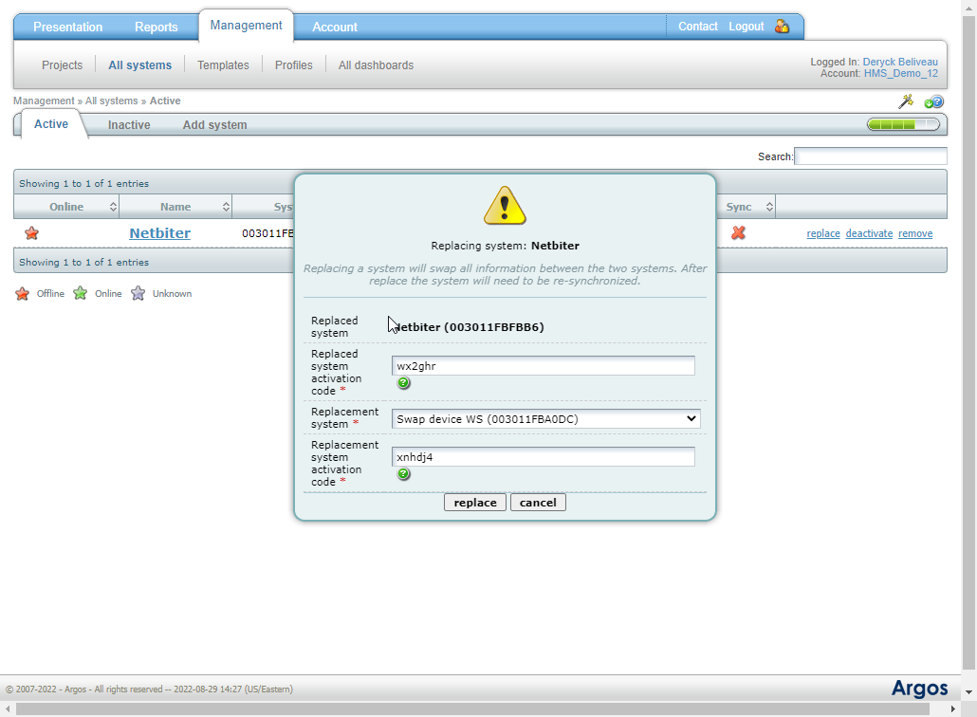The image size is (977, 717).
Task: Click the Contact link
Action: tap(698, 27)
